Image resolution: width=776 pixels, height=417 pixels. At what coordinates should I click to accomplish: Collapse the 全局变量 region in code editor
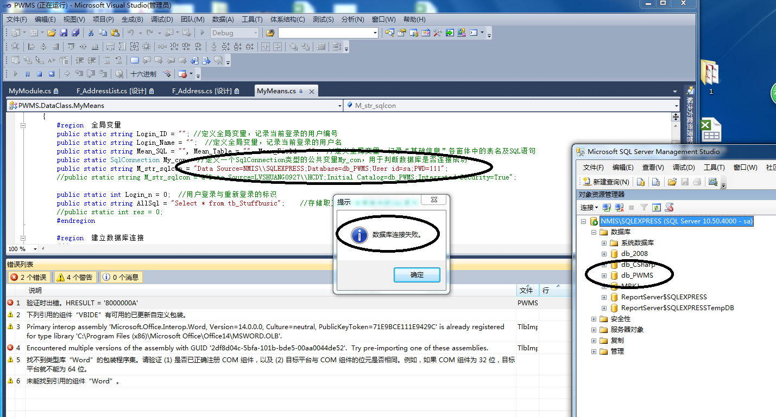pyautogui.click(x=23, y=125)
